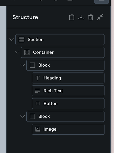Image resolution: width=114 pixels, height=153 pixels.
Task: Click the Rich Text lines icon
Action: 38,91
